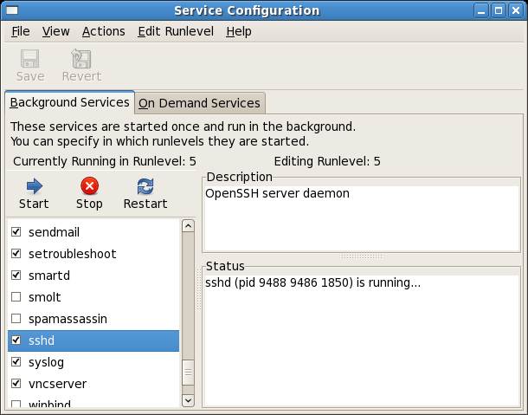Click the 'OpenSSH server daemon' description text
This screenshot has width=528, height=415.
[x=277, y=193]
